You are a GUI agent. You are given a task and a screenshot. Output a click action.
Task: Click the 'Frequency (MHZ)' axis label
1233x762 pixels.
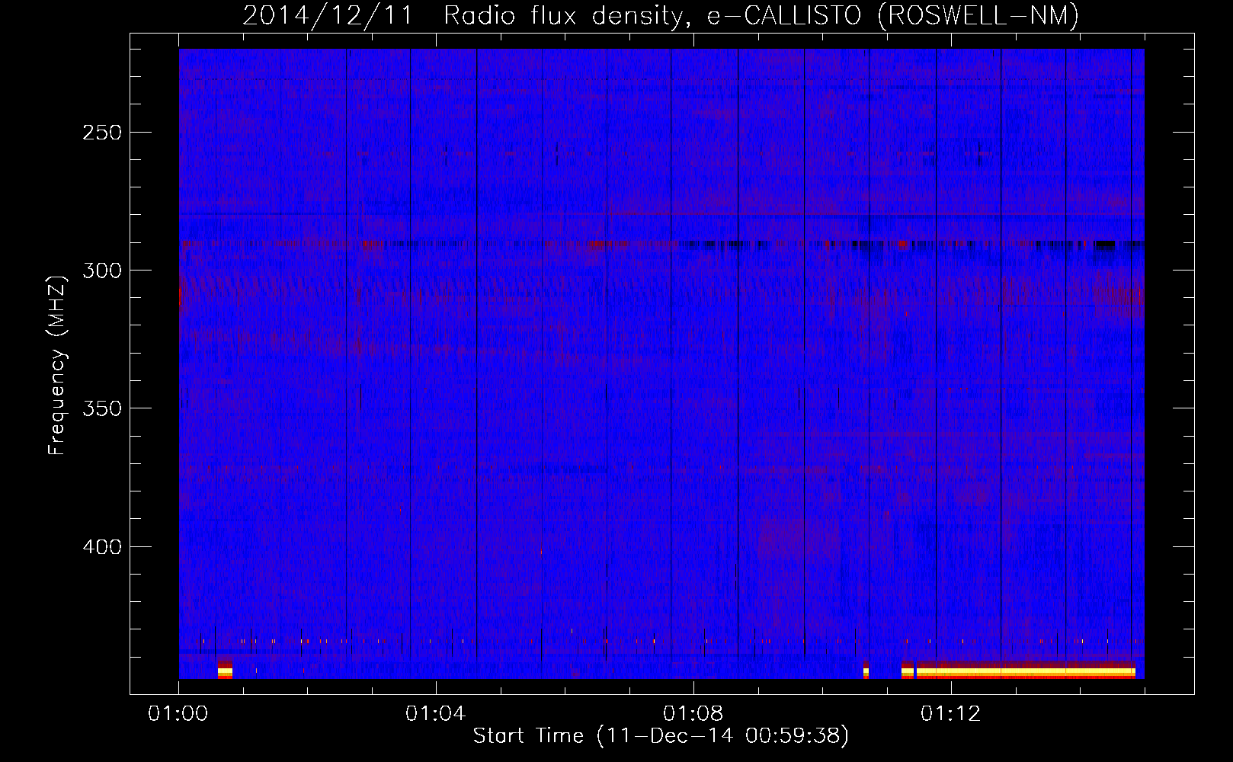57,365
